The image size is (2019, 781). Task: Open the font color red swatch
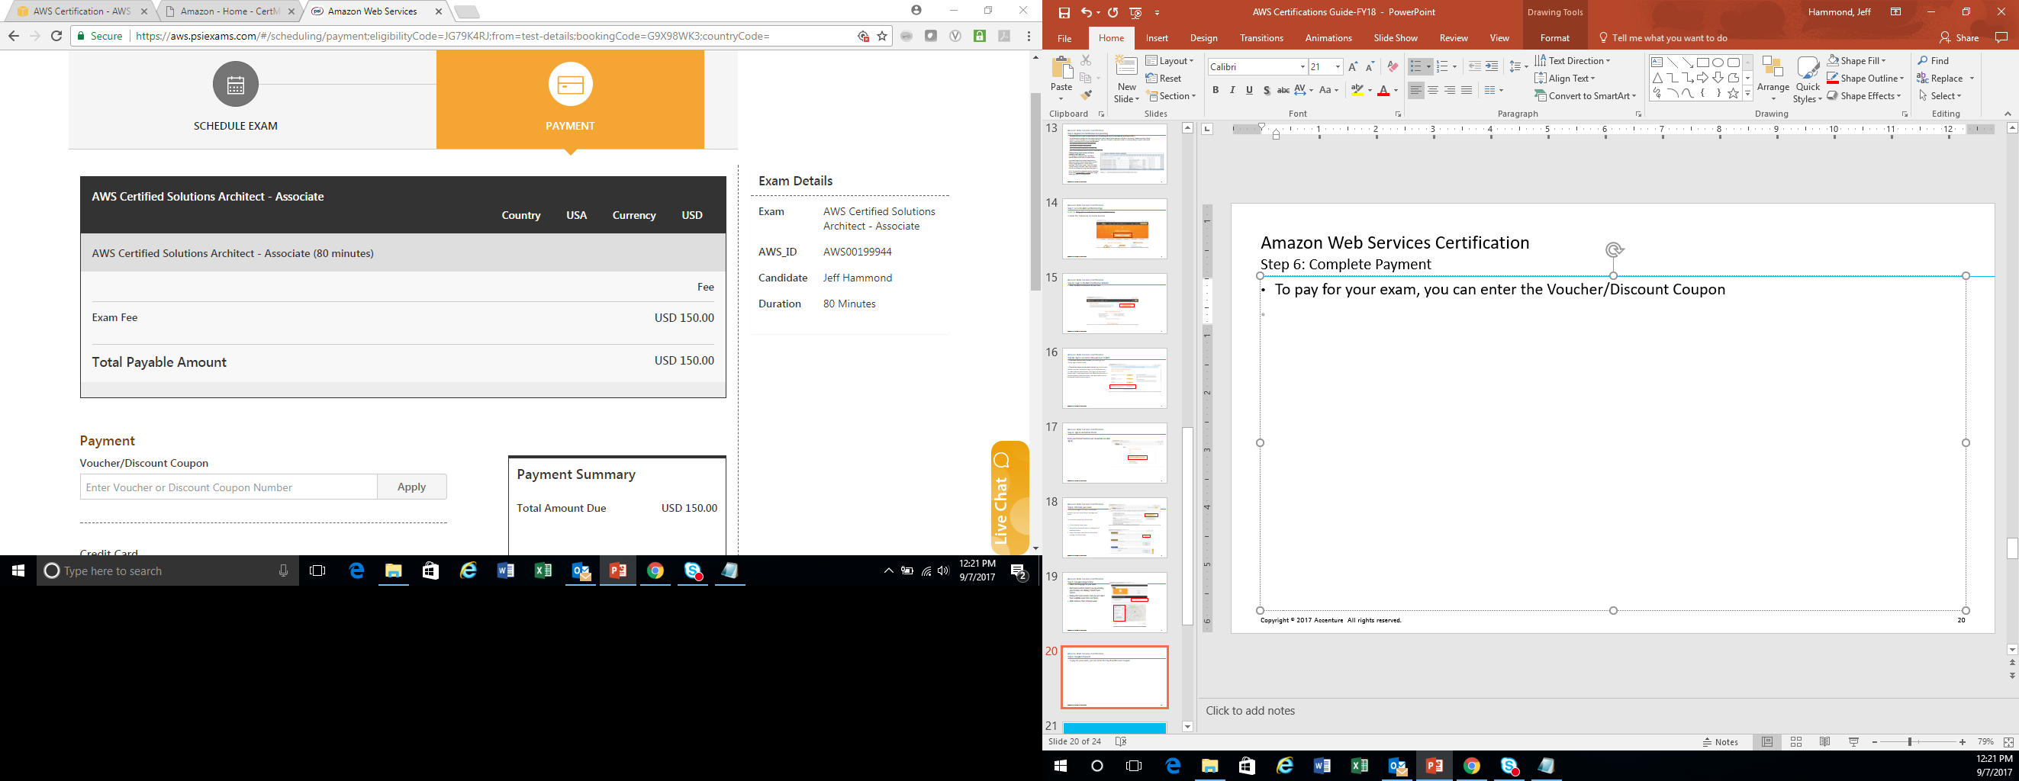click(1383, 90)
